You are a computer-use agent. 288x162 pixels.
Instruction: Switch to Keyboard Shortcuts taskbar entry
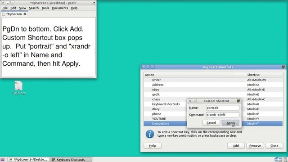[x=71, y=159]
